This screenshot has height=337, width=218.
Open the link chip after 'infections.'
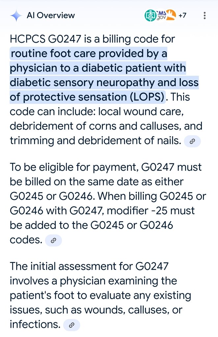[x=71, y=325]
